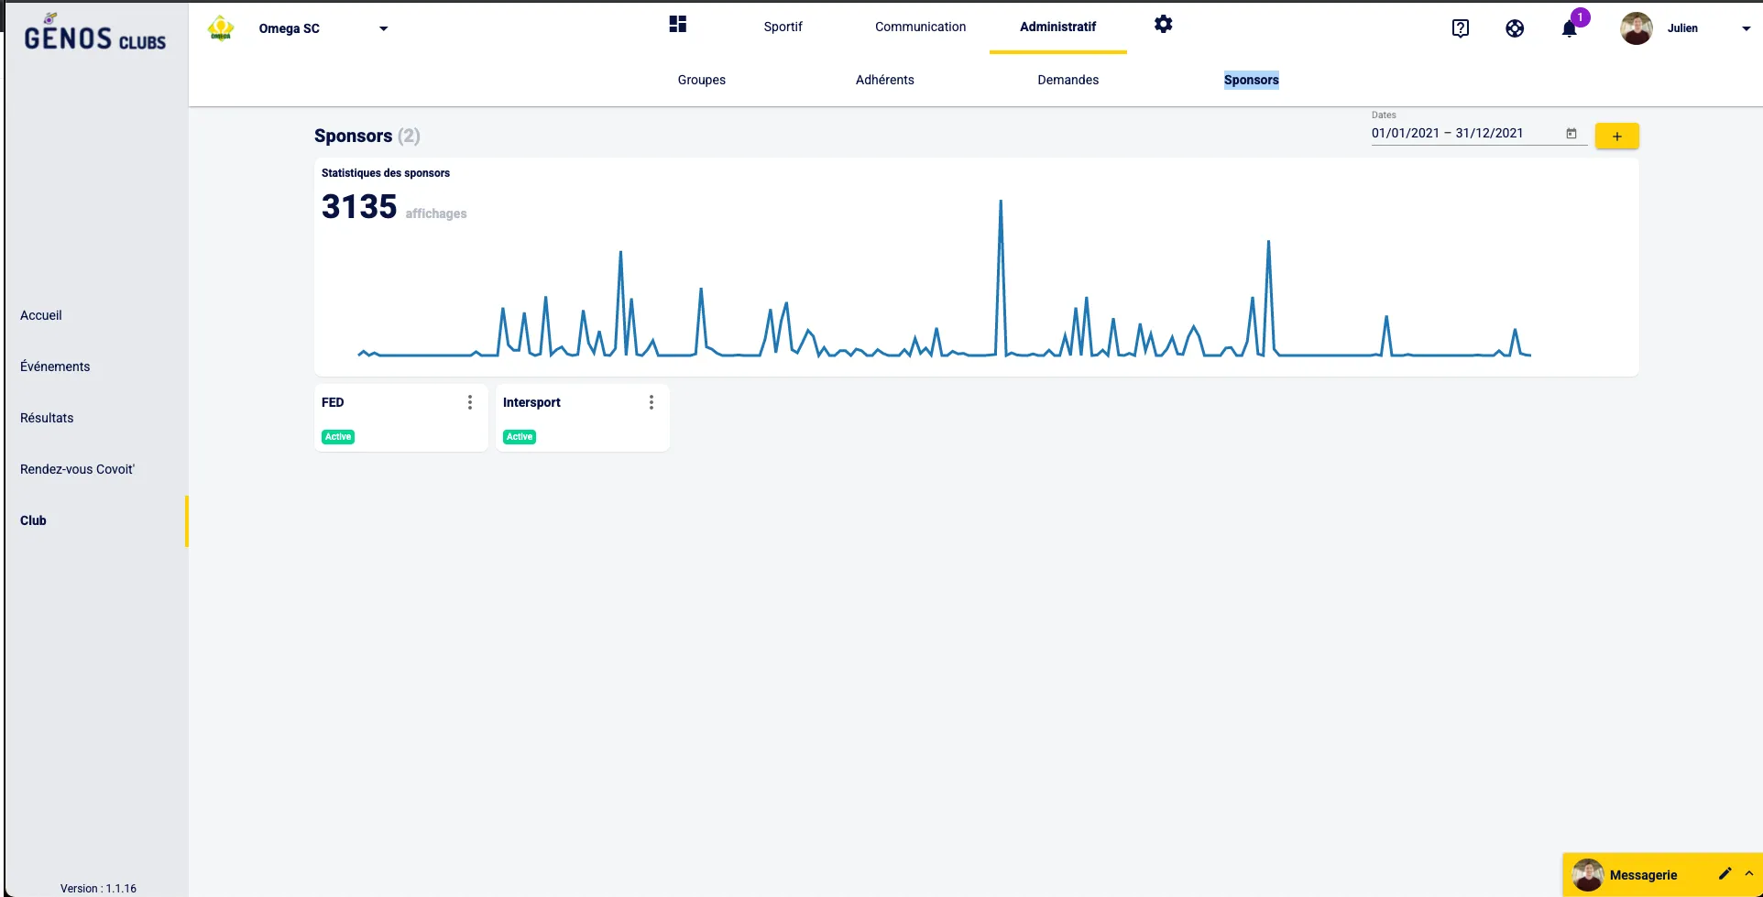Click the pencil icon in Messagerie
The height and width of the screenshot is (897, 1763).
[1725, 873]
